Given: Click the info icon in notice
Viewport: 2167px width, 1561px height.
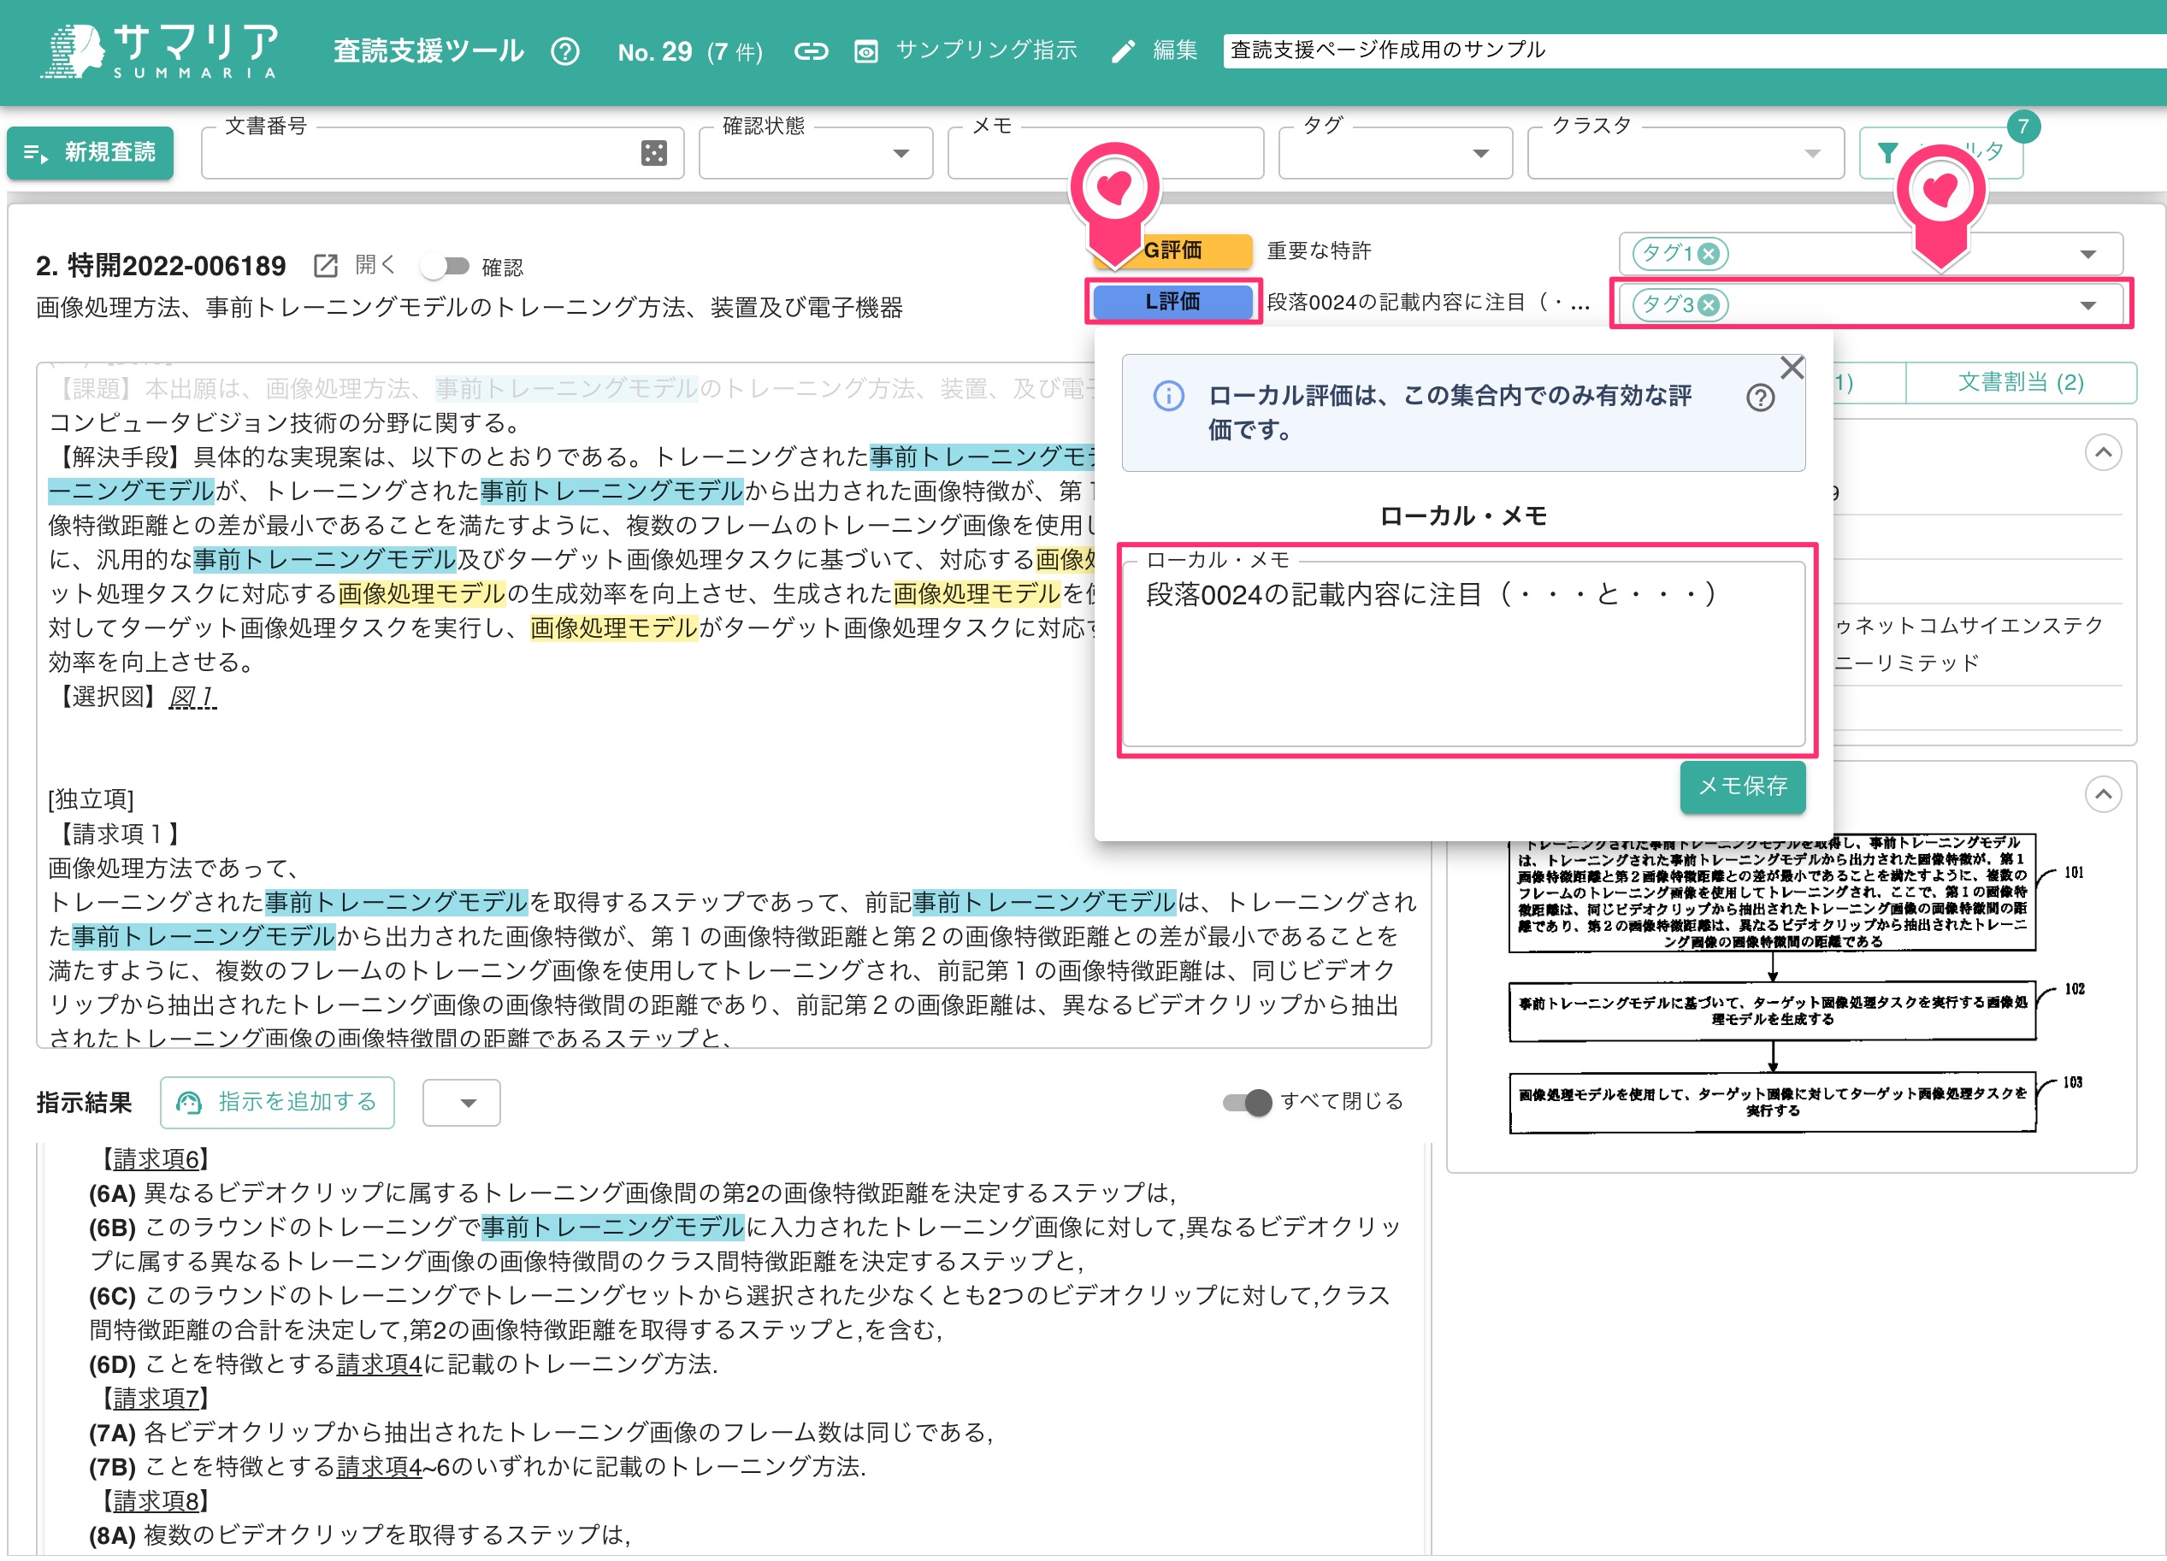Looking at the screenshot, I should point(1167,396).
